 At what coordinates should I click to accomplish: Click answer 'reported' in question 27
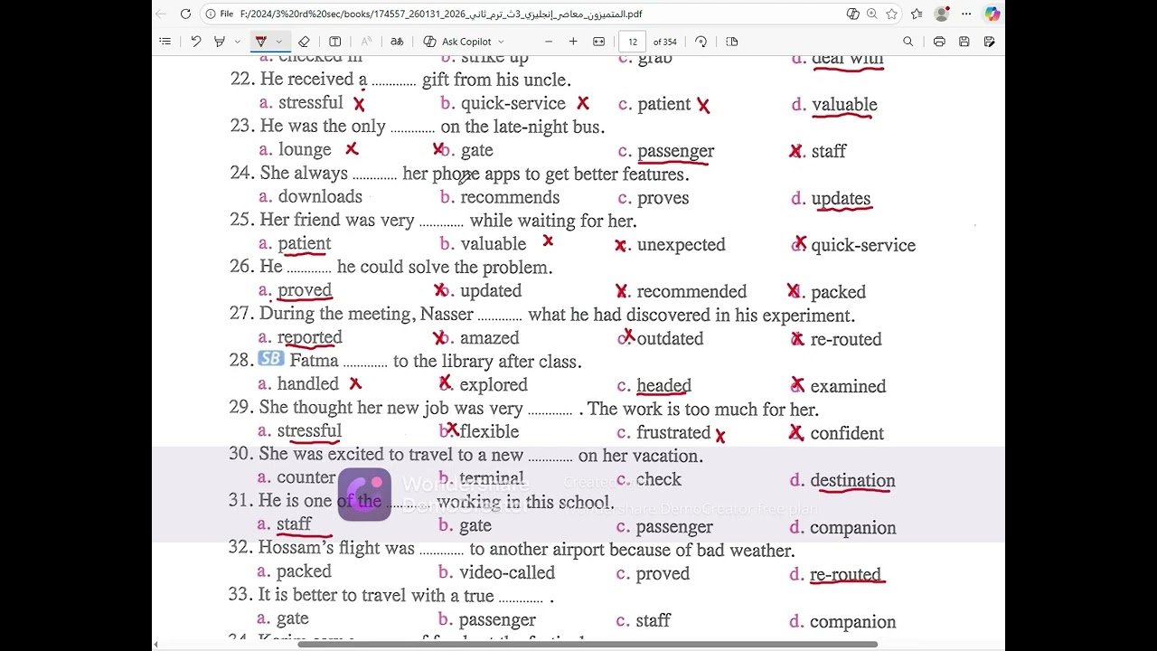coord(309,337)
